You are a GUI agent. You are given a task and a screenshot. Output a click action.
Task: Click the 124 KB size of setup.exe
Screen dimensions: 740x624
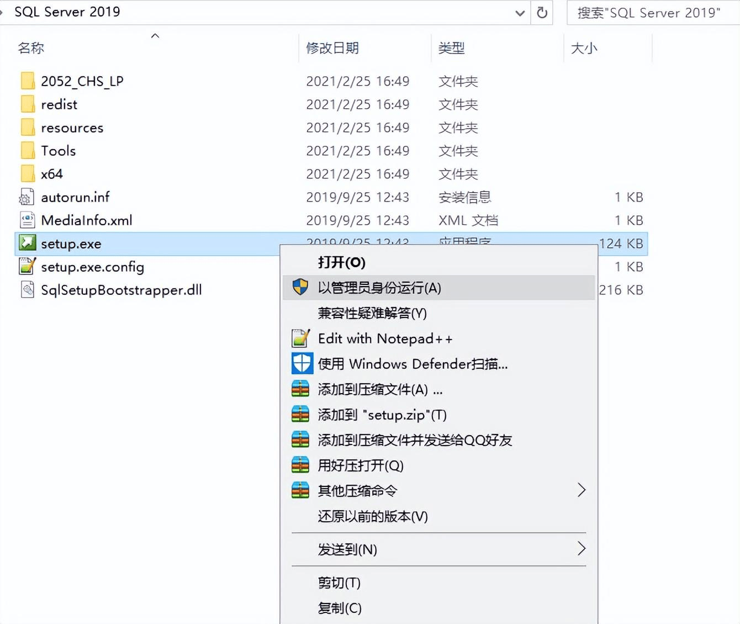(x=621, y=244)
